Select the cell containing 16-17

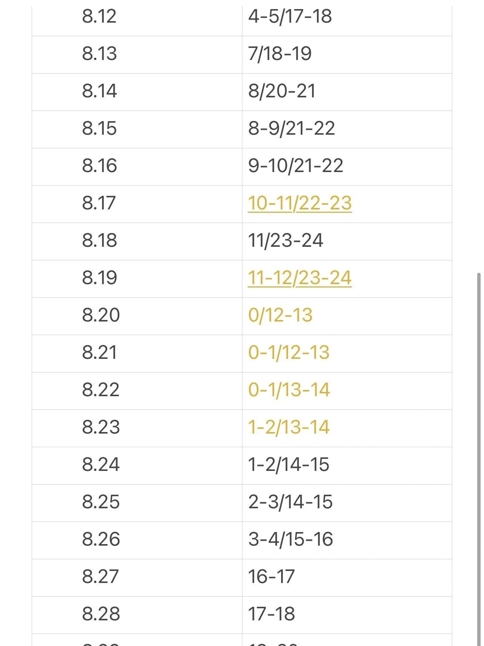(x=347, y=578)
